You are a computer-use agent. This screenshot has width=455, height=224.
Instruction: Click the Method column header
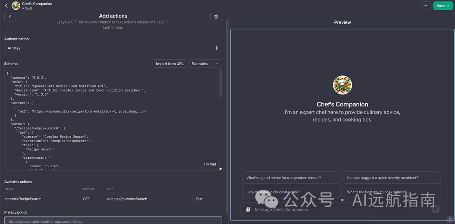88,189
